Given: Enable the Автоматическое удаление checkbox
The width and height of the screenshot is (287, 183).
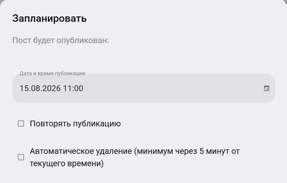Looking at the screenshot, I should point(21,157).
